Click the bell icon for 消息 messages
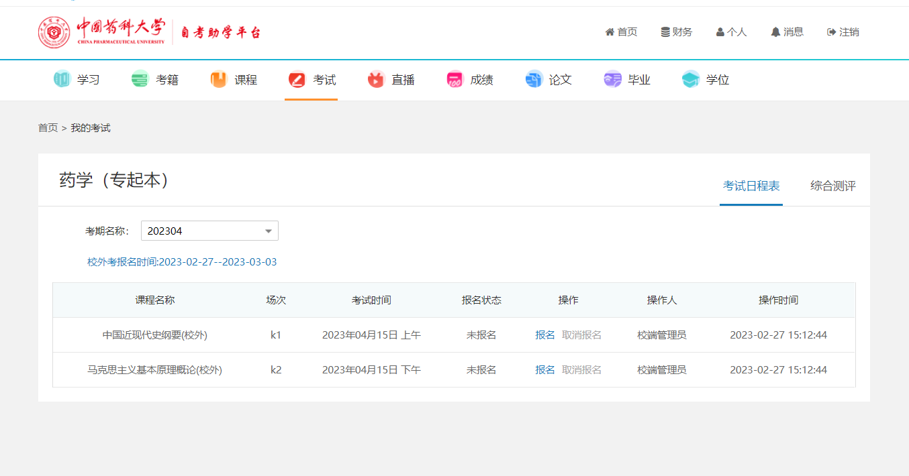Viewport: 909px width, 476px height. (x=775, y=32)
